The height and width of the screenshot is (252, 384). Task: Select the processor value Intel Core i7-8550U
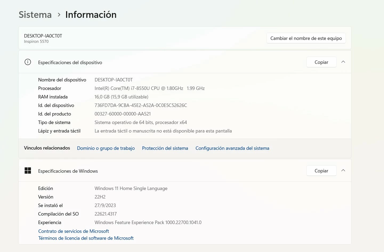click(x=149, y=88)
